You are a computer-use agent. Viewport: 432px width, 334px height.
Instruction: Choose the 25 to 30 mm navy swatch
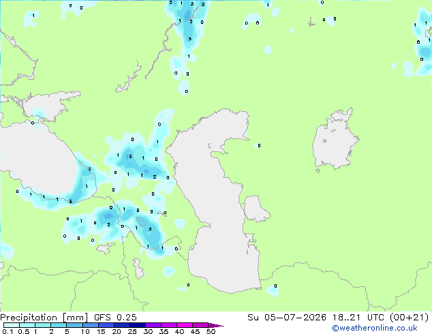click(137, 325)
